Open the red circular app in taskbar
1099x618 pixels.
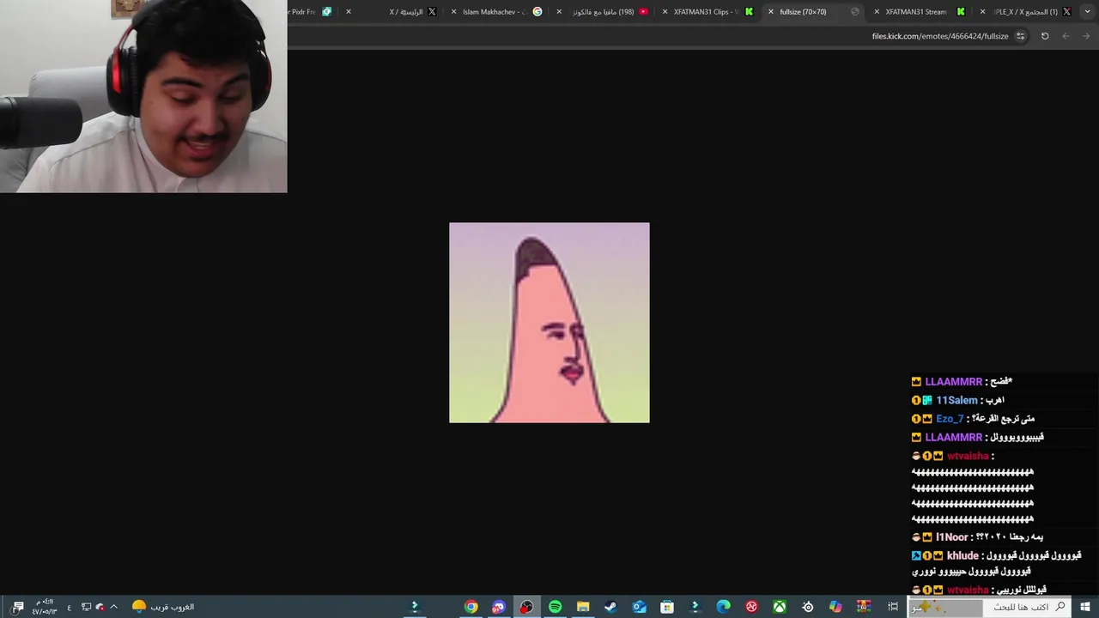coord(751,607)
